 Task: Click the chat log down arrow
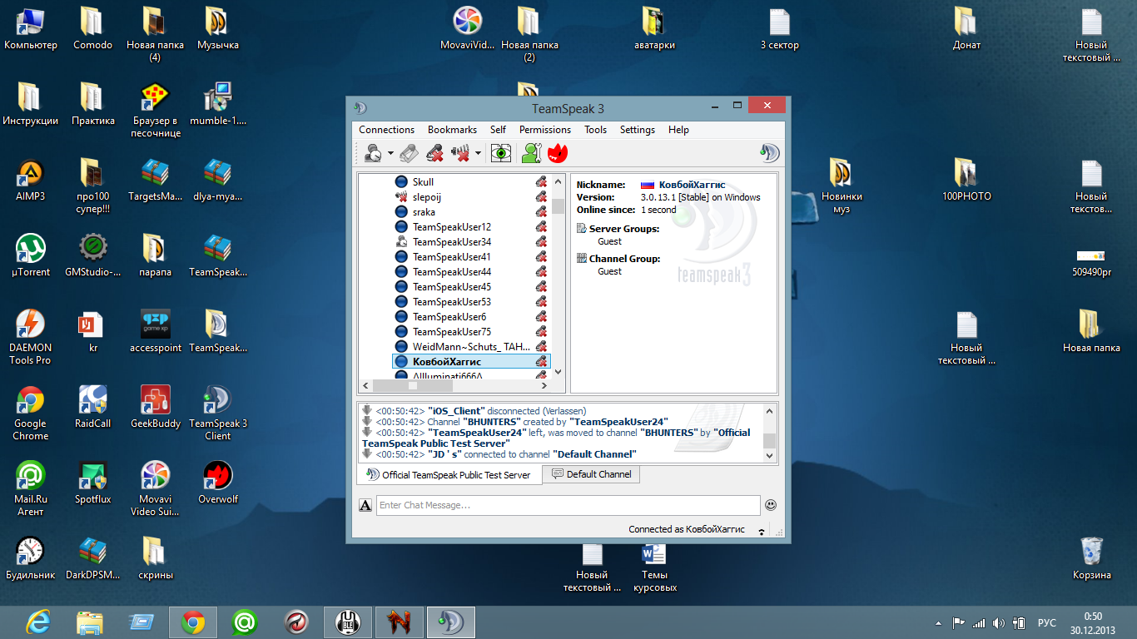tap(769, 455)
